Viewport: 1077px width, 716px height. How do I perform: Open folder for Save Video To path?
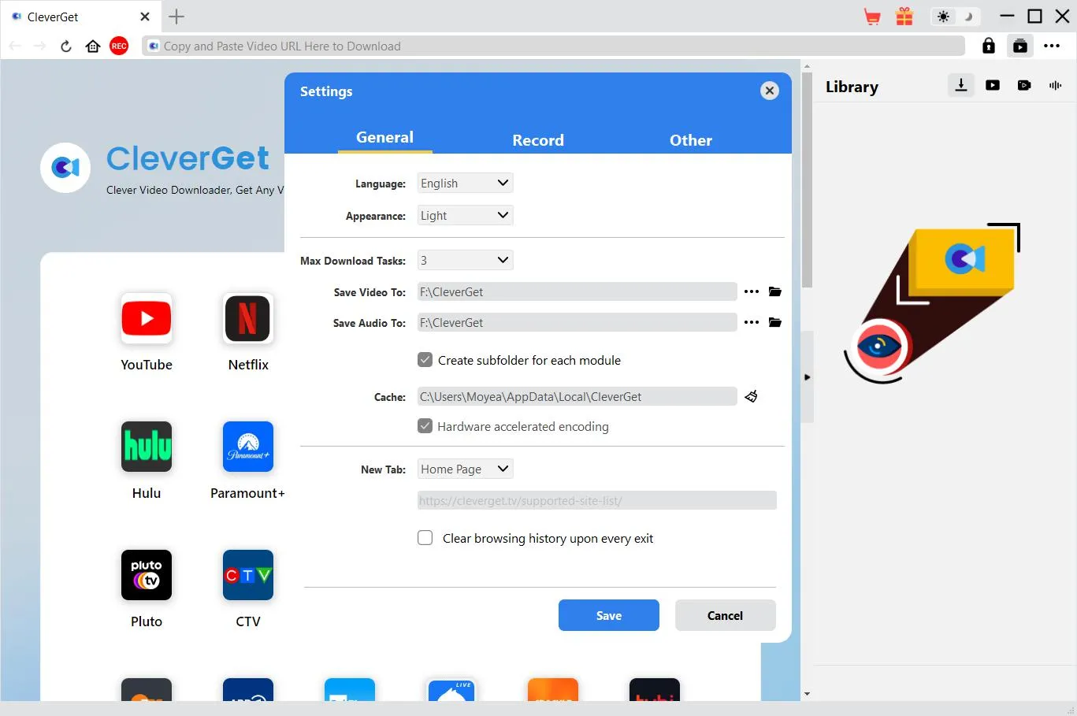coord(775,291)
